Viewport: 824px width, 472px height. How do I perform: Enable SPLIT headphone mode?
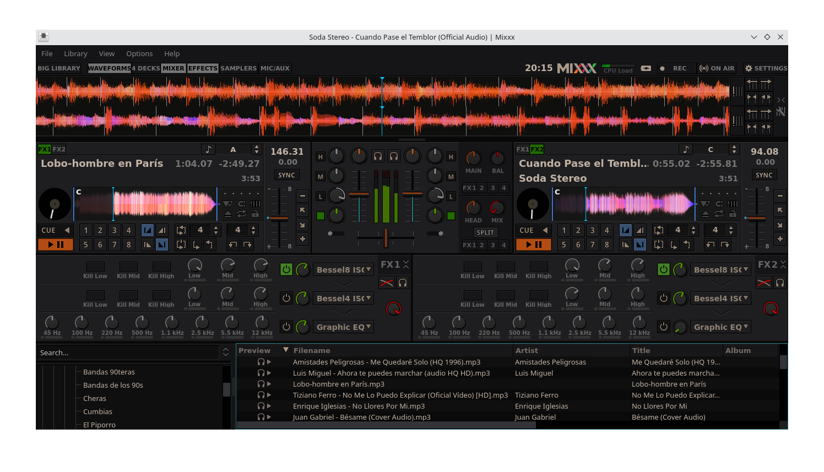tap(485, 232)
